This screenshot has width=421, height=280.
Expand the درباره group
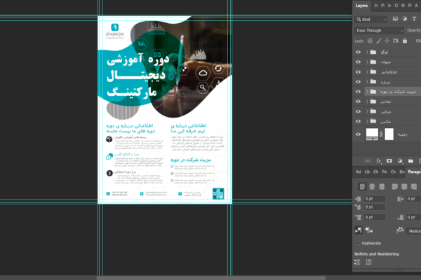click(x=367, y=82)
